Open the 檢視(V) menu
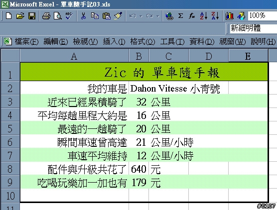This screenshot has width=277, height=210. tap(85, 42)
